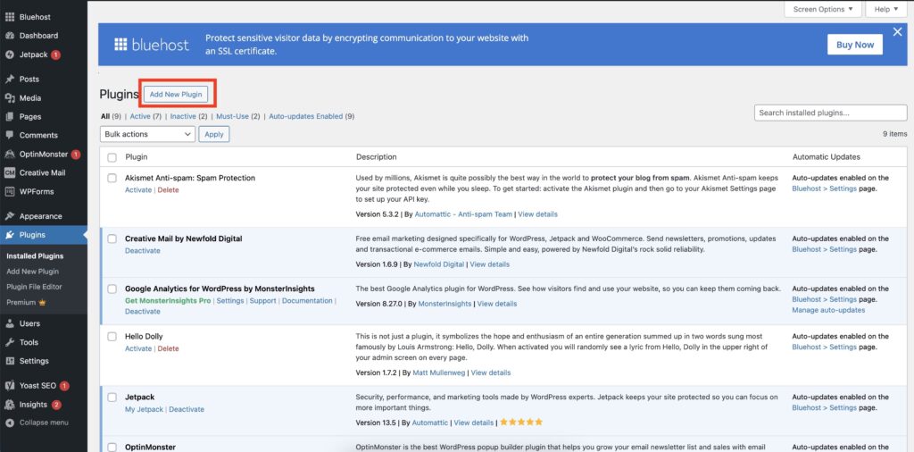Click the Yoast SEO icon
Image resolution: width=914 pixels, height=452 pixels.
(9, 386)
